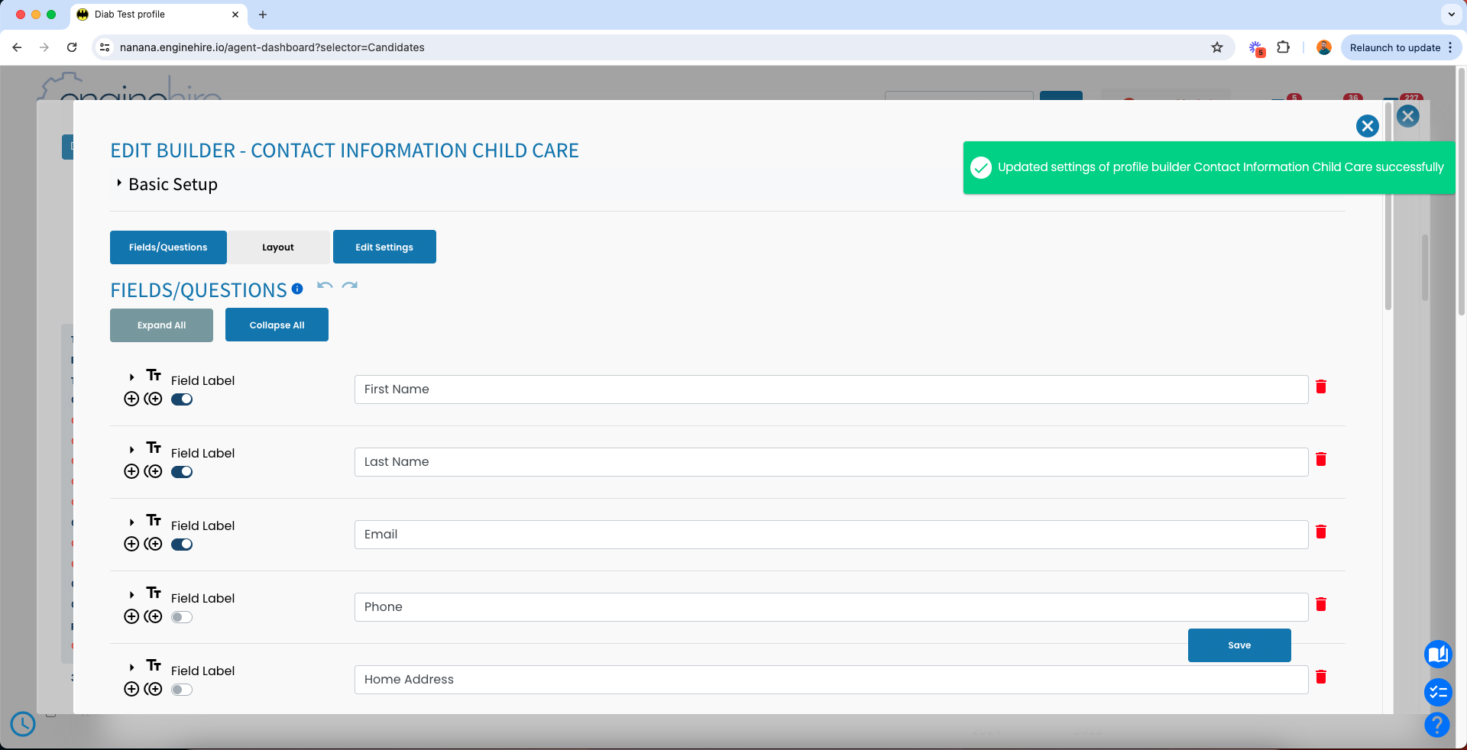Click the browser address bar URL
This screenshot has width=1467, height=750.
point(272,47)
